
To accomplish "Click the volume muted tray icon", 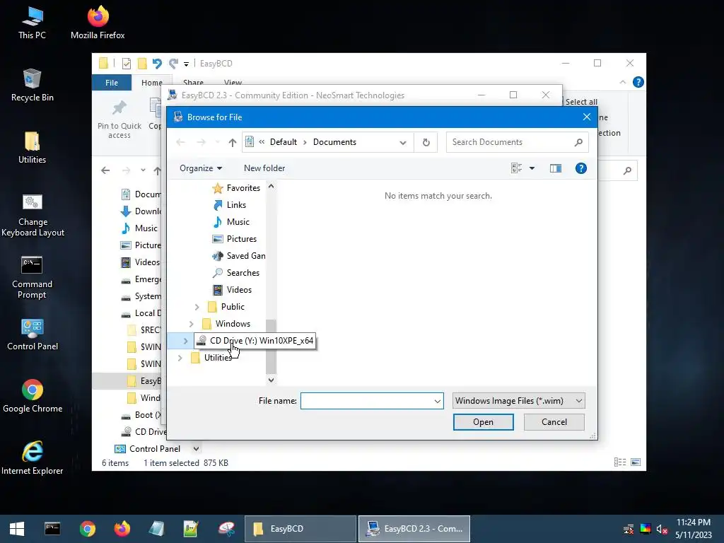I will click(662, 529).
